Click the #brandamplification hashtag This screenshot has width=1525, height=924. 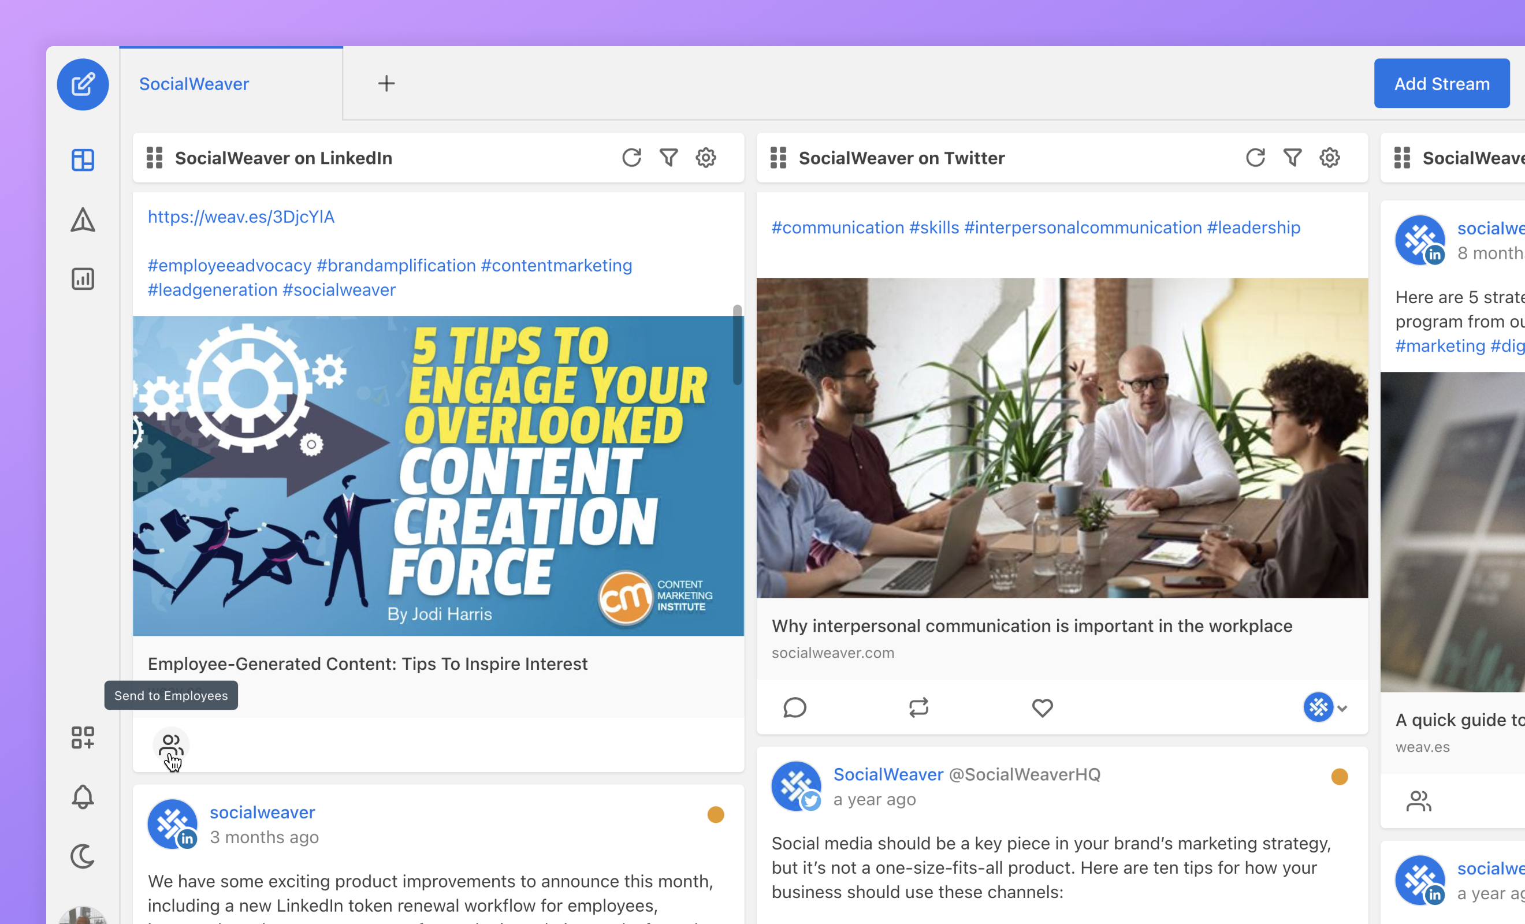pyautogui.click(x=396, y=266)
